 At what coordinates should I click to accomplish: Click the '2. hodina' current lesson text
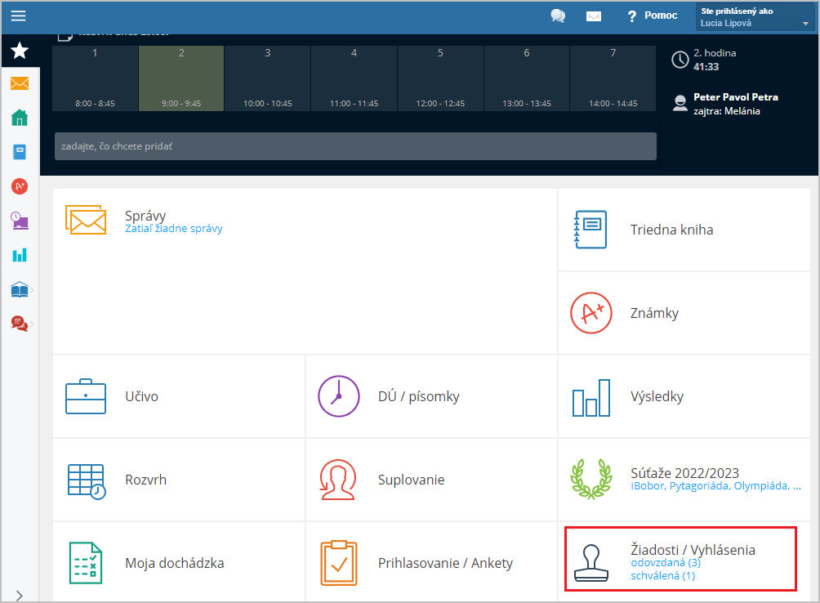[715, 53]
